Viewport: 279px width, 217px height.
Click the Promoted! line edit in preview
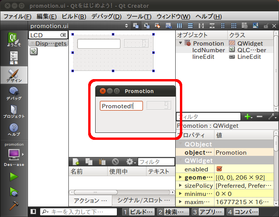click(x=121, y=106)
